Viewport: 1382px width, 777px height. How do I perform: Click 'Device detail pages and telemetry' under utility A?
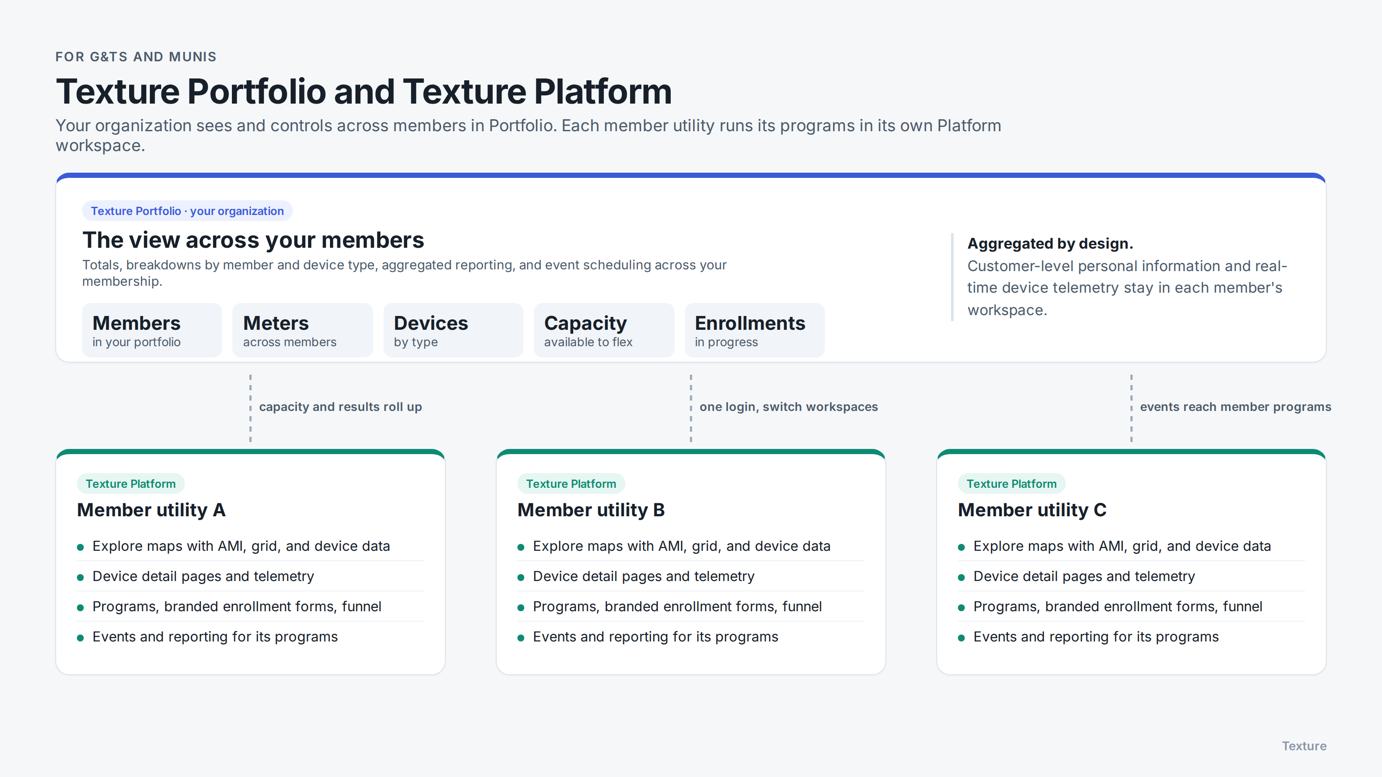tap(250, 576)
